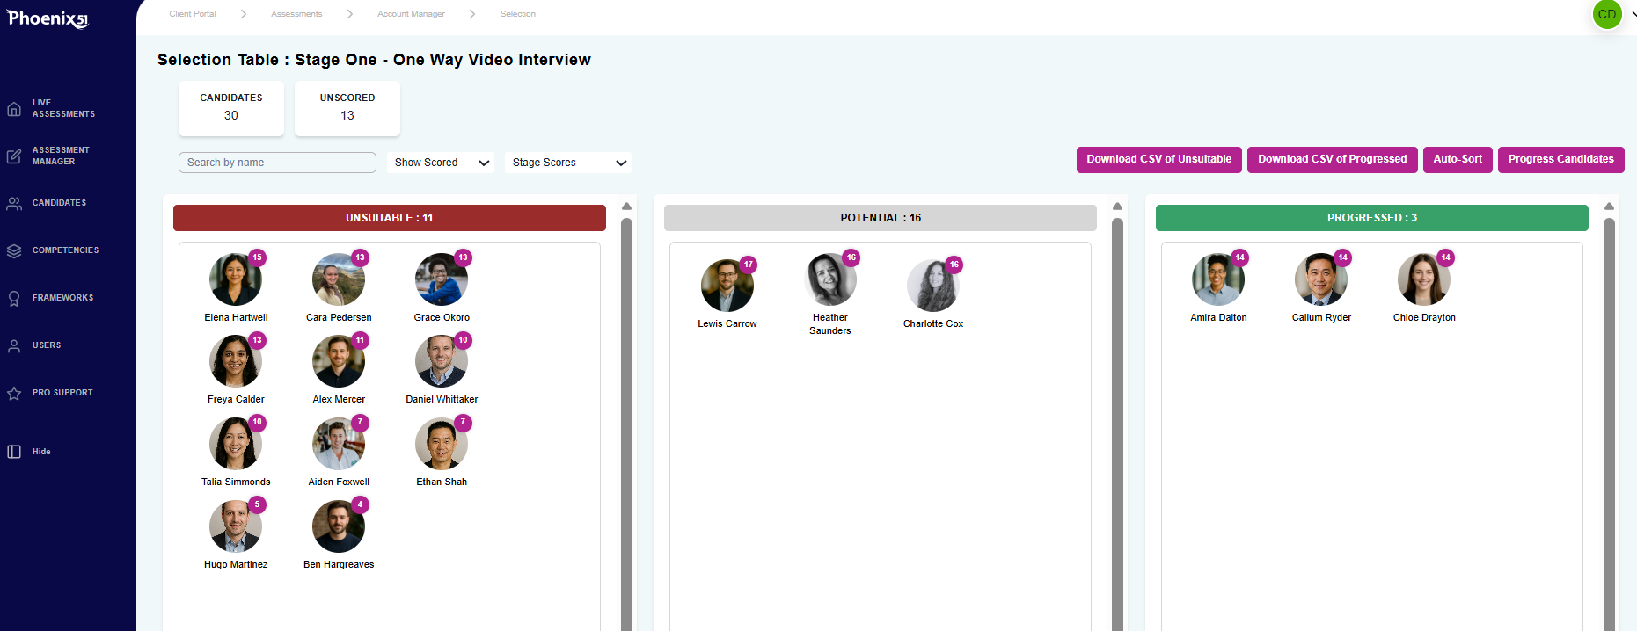Open Hugo Martinez's candidate photo
Viewport: 1637px width, 631px height.
coord(236,526)
